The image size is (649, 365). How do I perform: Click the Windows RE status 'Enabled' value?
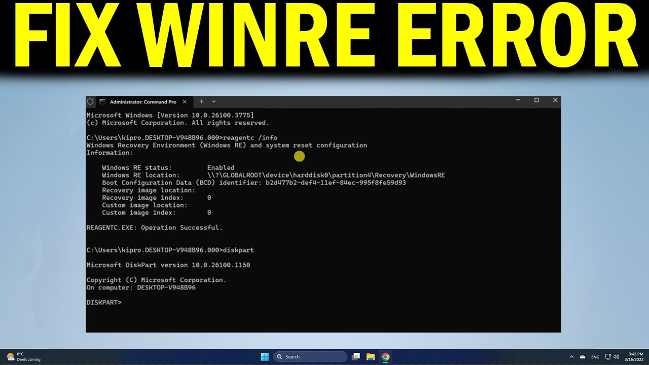click(x=221, y=167)
